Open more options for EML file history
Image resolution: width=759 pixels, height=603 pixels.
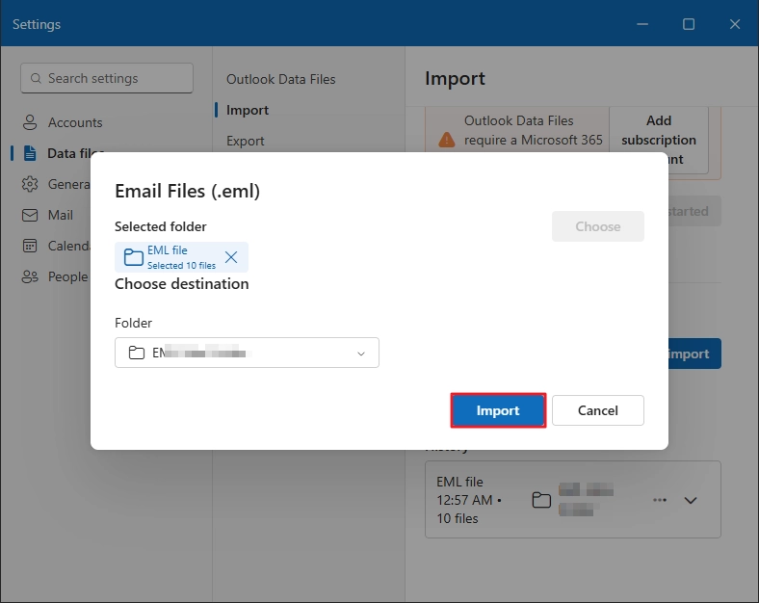[660, 500]
